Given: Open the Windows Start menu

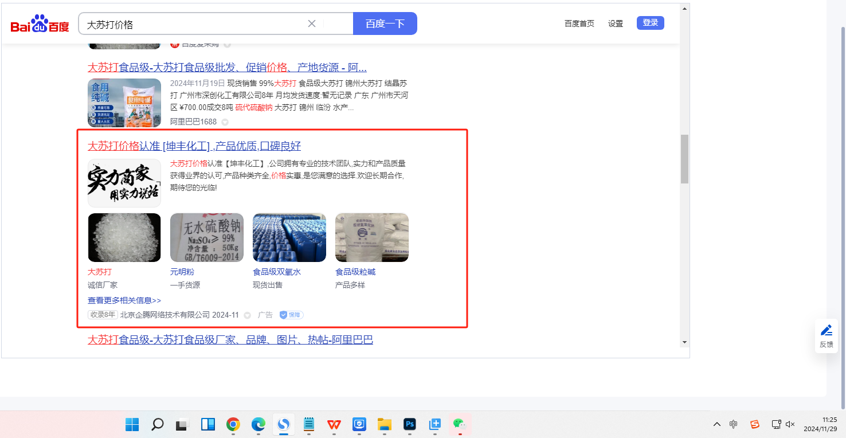Looking at the screenshot, I should point(132,424).
